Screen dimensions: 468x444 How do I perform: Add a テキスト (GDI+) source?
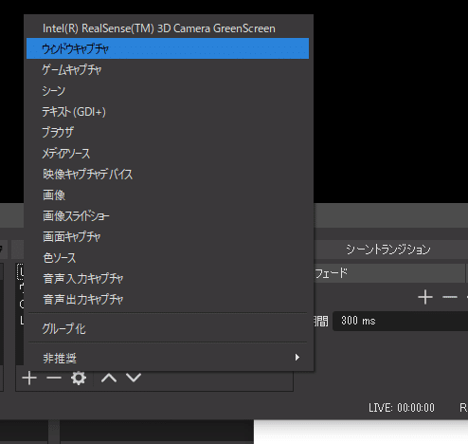tap(168, 112)
